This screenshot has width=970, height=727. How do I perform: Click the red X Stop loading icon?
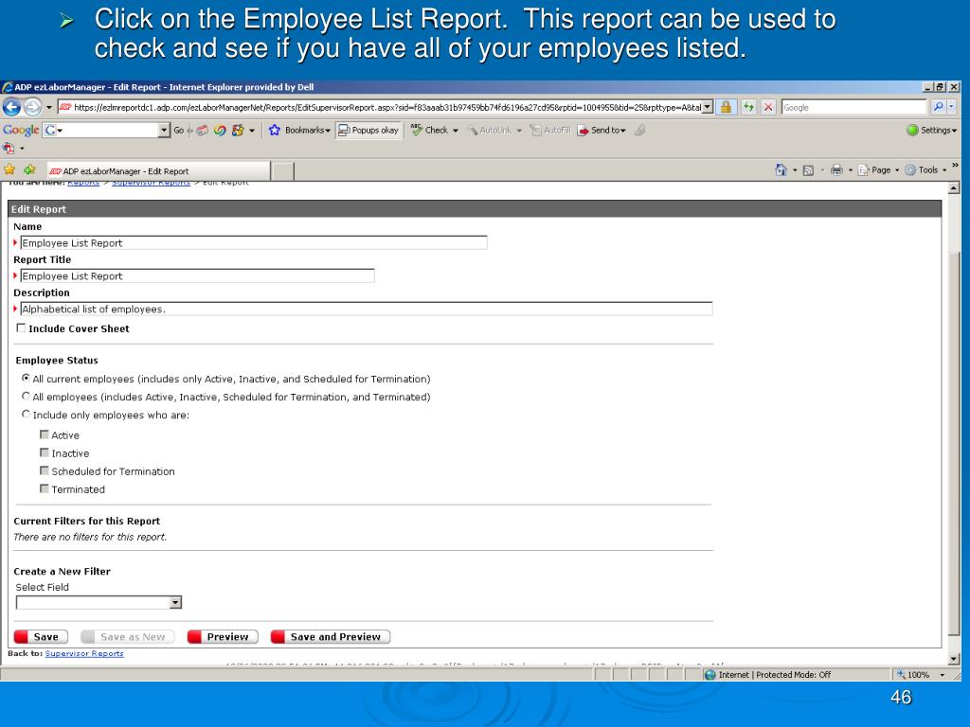(767, 107)
